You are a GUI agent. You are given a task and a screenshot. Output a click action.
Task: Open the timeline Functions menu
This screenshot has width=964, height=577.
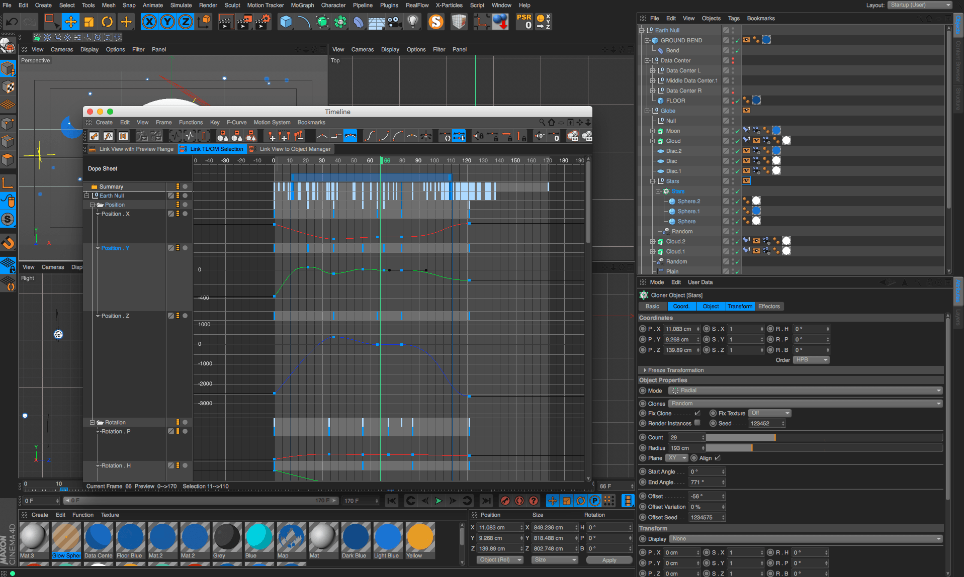pos(191,122)
